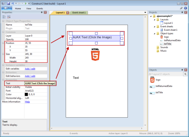Click the Name field value txtTitle
The image size is (189, 137).
[36, 25]
